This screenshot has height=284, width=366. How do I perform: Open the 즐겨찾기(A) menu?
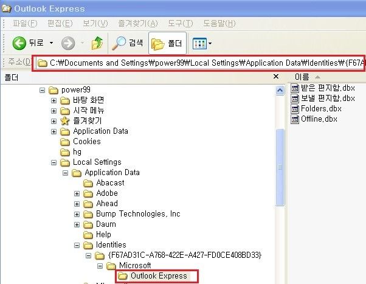pyautogui.click(x=138, y=23)
